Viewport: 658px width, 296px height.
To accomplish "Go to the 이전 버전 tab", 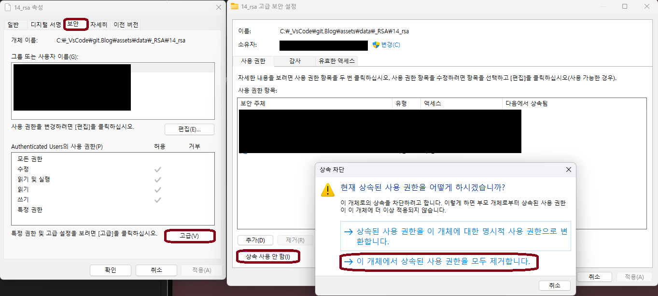I will pos(126,25).
